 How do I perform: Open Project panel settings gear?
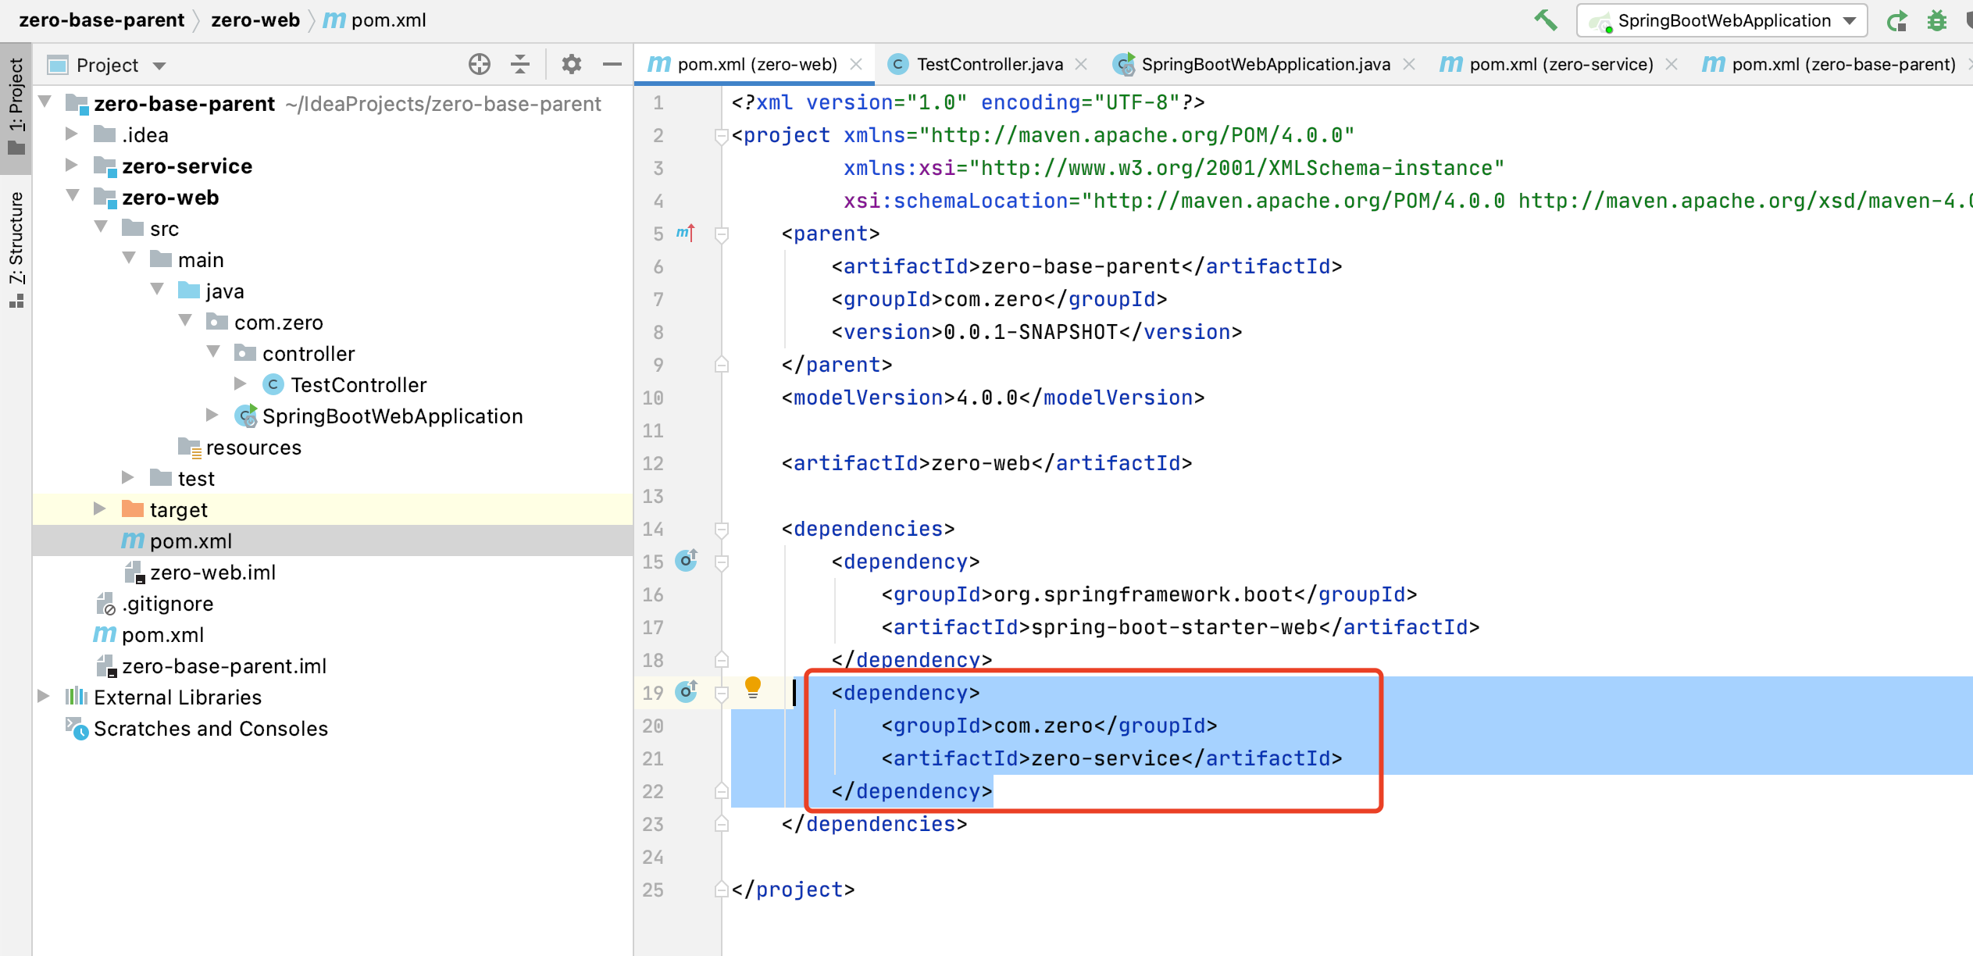click(571, 64)
